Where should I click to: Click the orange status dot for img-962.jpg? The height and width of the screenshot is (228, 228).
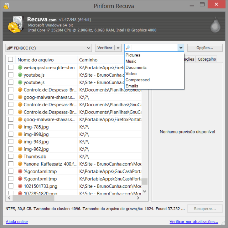[20, 149]
